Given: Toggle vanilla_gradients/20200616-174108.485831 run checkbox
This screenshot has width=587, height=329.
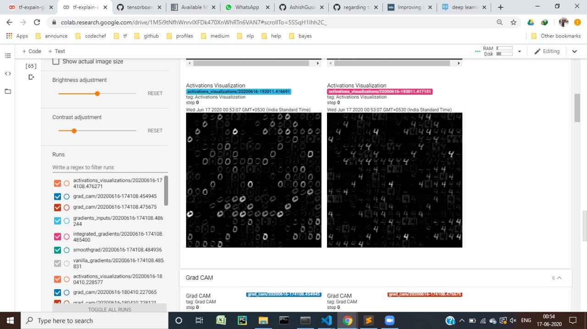Looking at the screenshot, I should pos(57,263).
